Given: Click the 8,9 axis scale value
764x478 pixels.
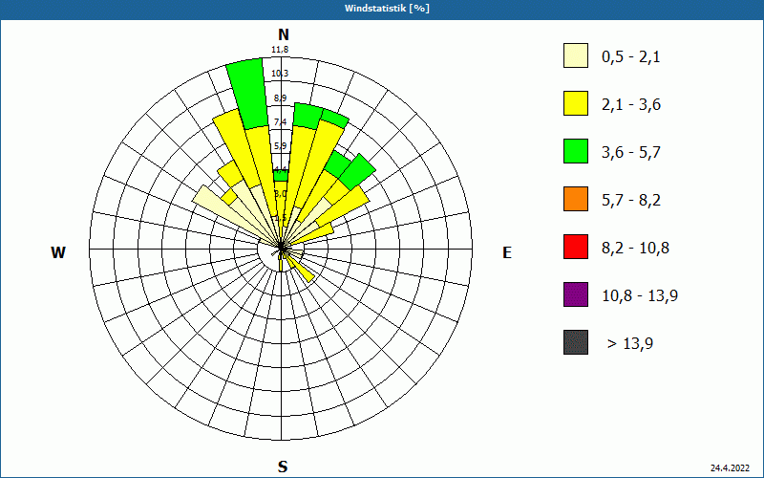Looking at the screenshot, I should tap(280, 98).
